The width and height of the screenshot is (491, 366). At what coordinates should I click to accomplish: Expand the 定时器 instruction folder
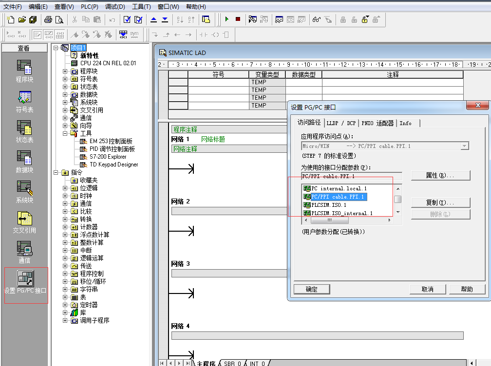65,305
